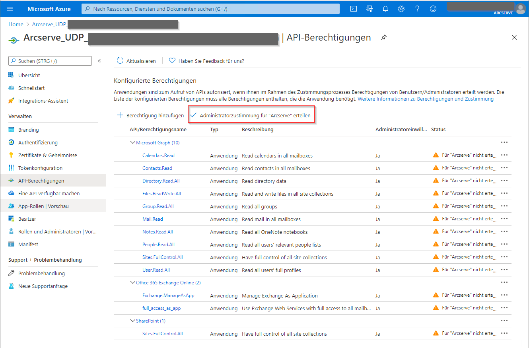This screenshot has height=348, width=529.
Task: Collapse the Office 365 Exchange Online (2) group
Action: 133,282
